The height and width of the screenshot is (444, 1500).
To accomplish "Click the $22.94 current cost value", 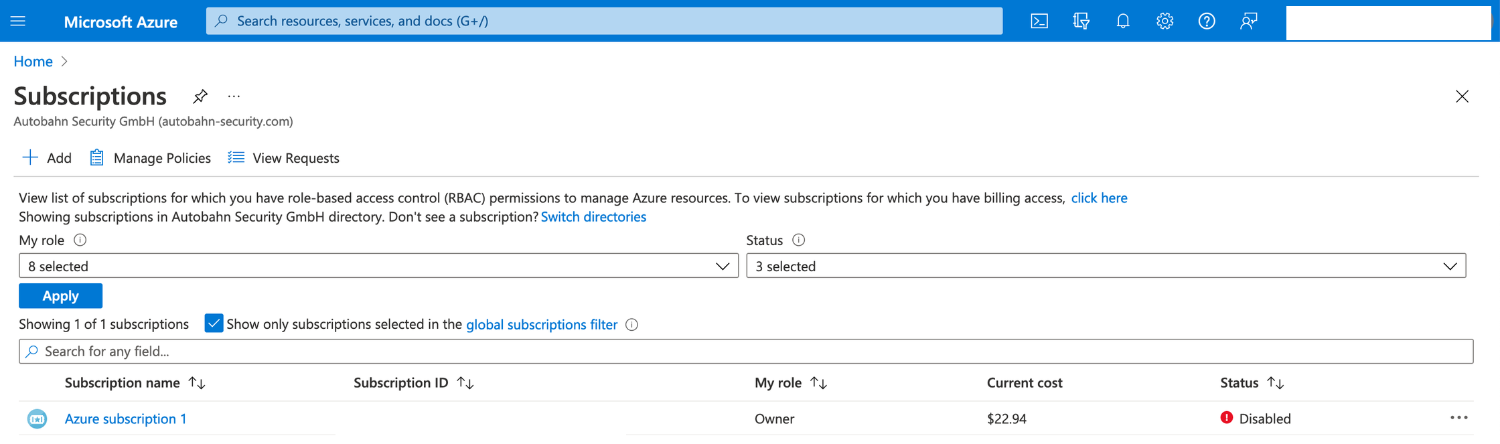I will click(x=1006, y=419).
